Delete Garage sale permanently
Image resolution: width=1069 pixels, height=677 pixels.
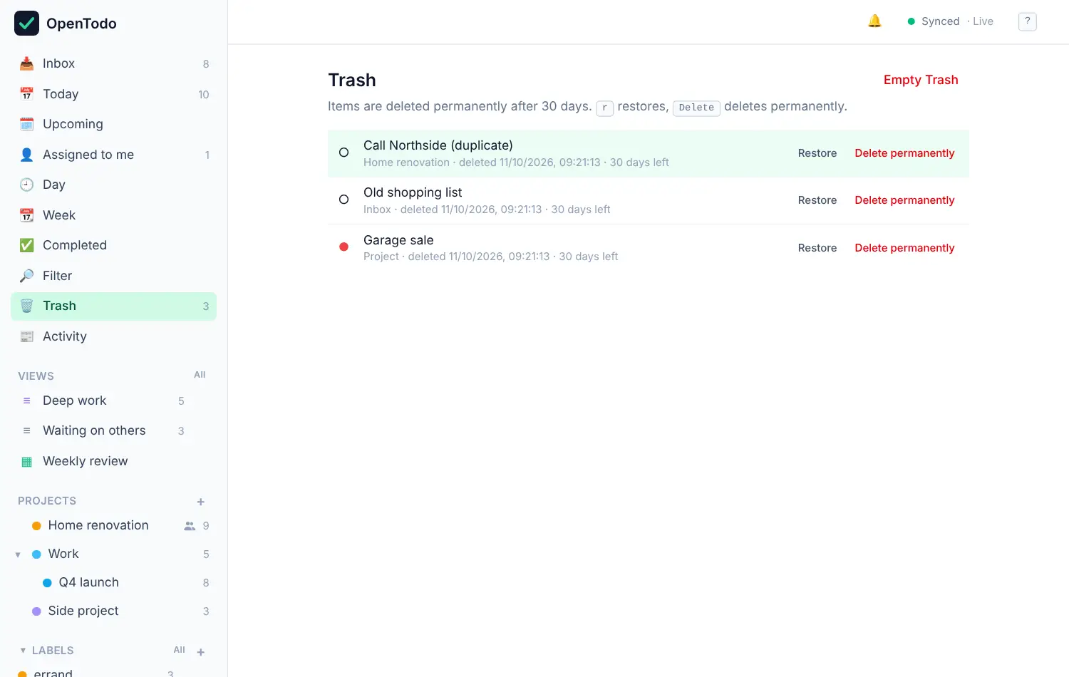click(904, 248)
